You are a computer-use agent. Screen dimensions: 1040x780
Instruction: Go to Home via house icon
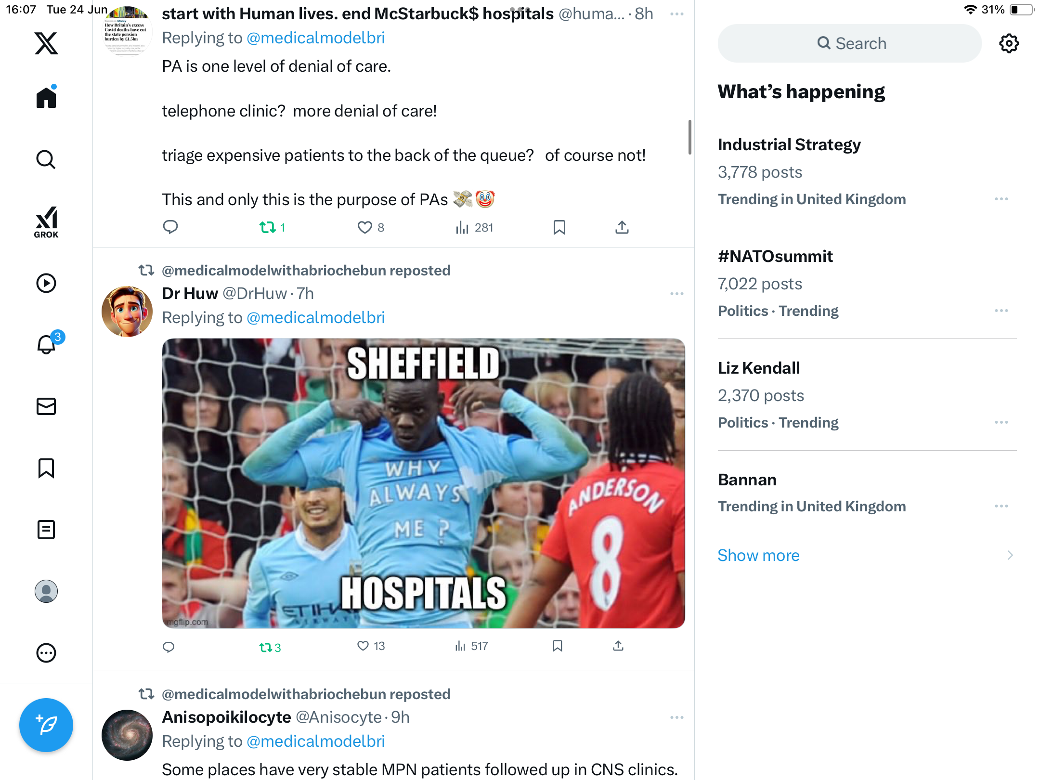[46, 97]
